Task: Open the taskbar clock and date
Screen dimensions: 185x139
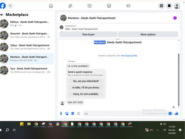Action: point(172,130)
